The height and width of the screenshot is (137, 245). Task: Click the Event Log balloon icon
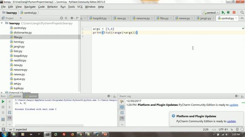click(x=122, y=107)
